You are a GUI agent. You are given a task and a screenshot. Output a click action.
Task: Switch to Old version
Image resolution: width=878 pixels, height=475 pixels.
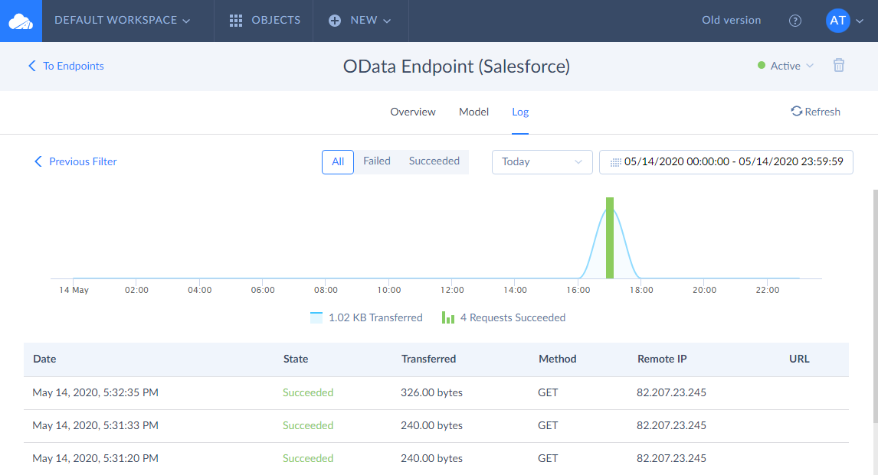pos(732,20)
